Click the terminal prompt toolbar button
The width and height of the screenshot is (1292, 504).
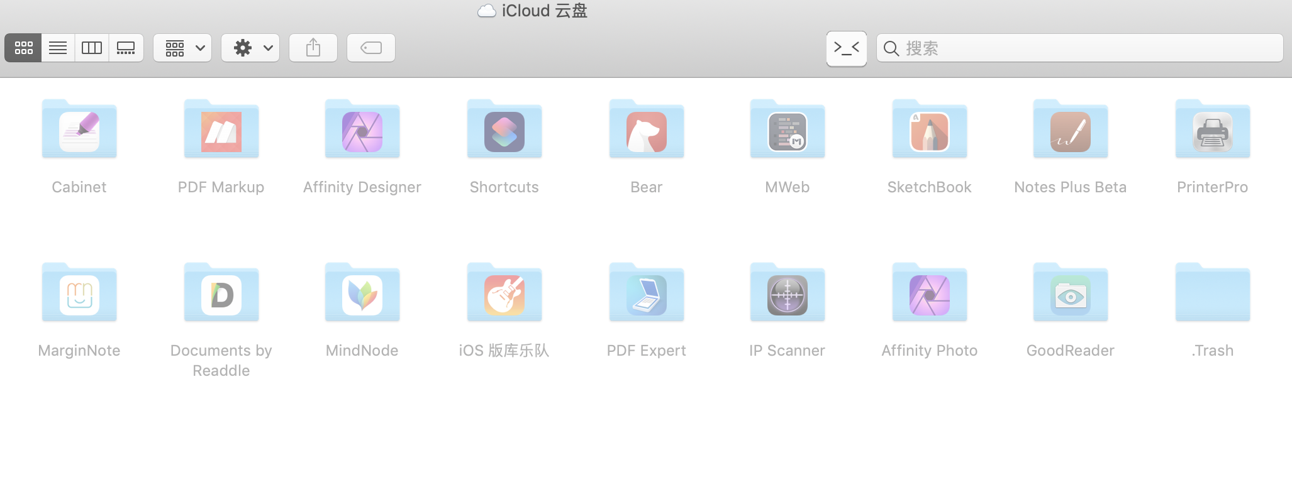(847, 48)
